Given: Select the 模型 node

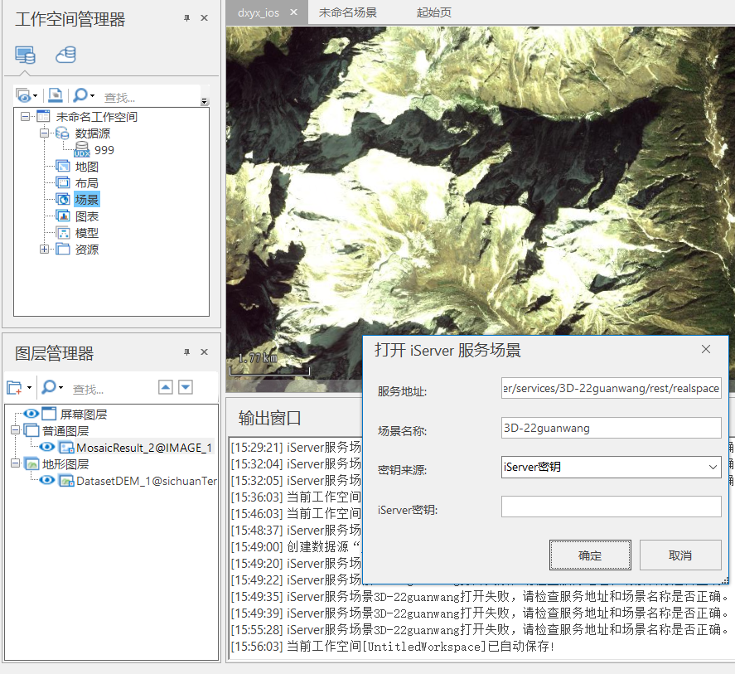Looking at the screenshot, I should (87, 233).
